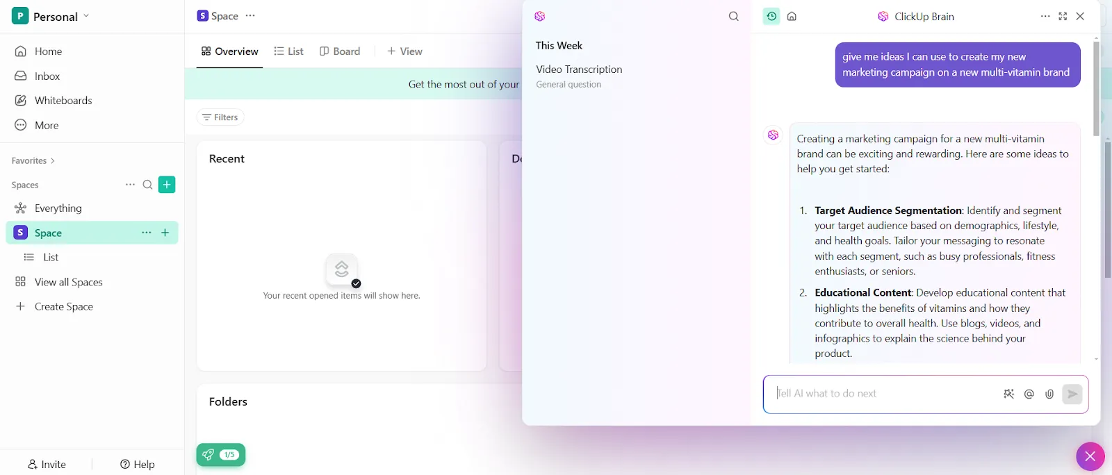Expand ClickUp Brain panel to fullscreen

(x=1063, y=16)
